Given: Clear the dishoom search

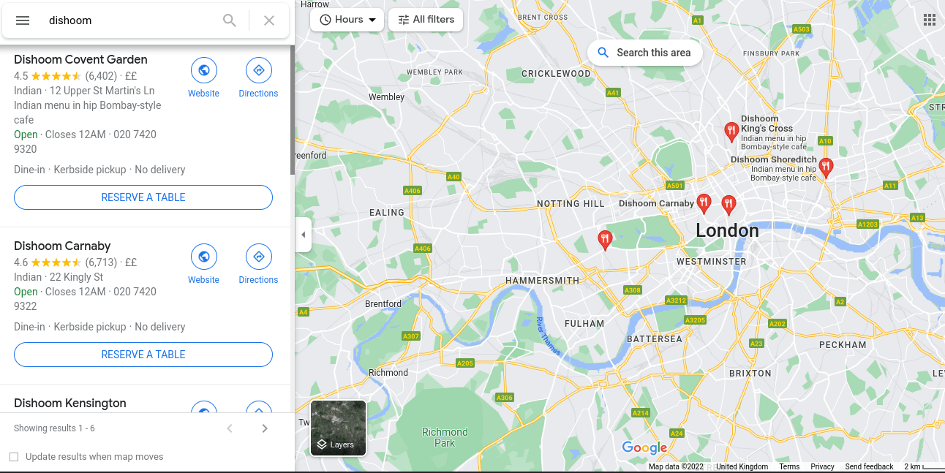Looking at the screenshot, I should (269, 20).
